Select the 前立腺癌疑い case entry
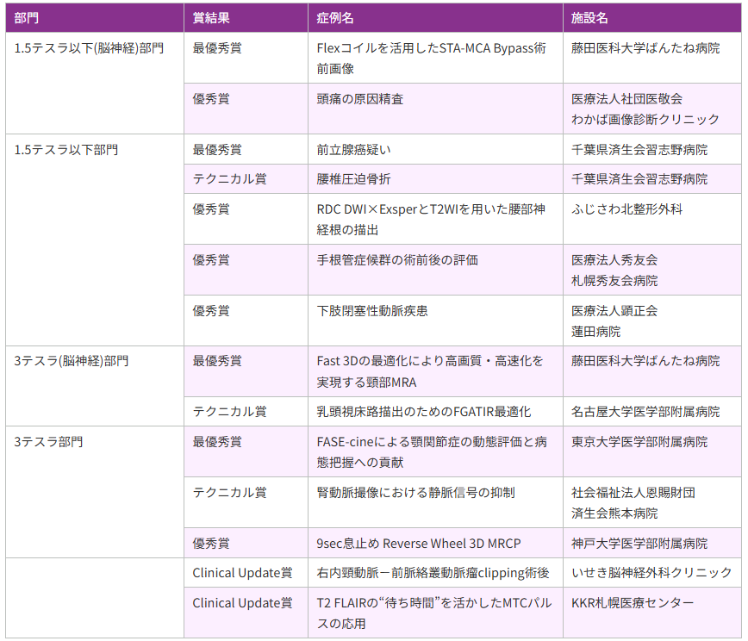This screenshot has width=748, height=641. [354, 150]
